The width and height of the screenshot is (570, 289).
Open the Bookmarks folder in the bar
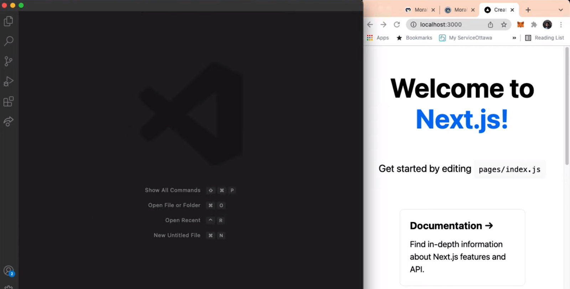tap(414, 38)
